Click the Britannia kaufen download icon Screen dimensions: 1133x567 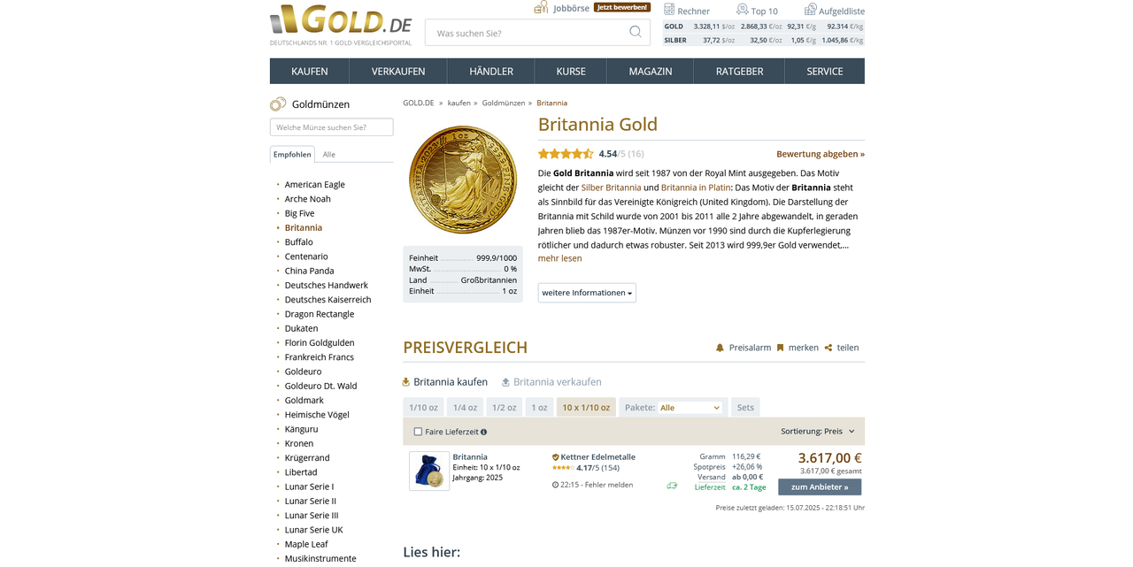tap(406, 382)
